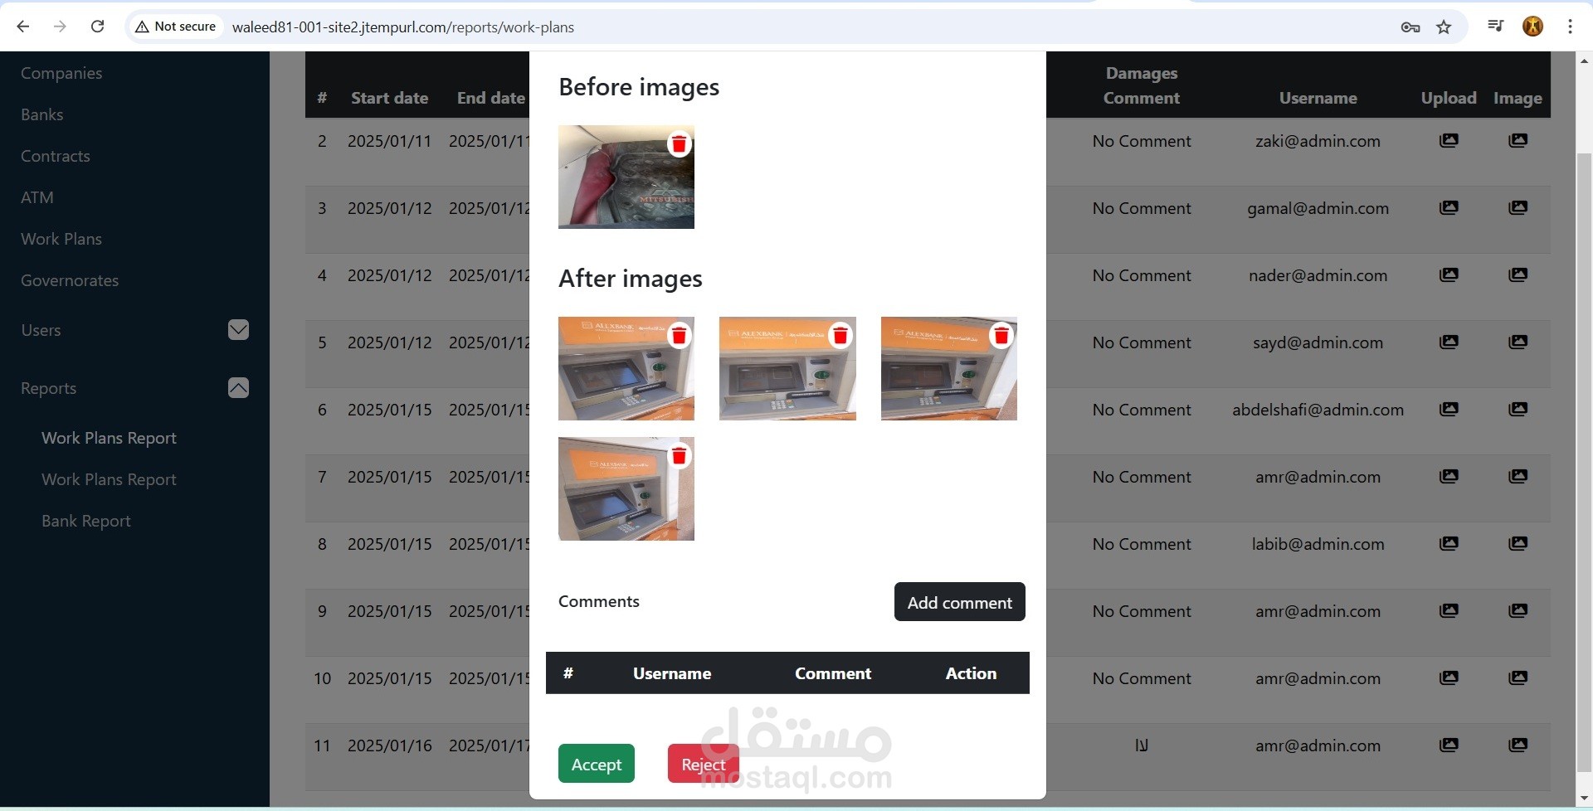Click Upload icon in row 11

click(1449, 745)
